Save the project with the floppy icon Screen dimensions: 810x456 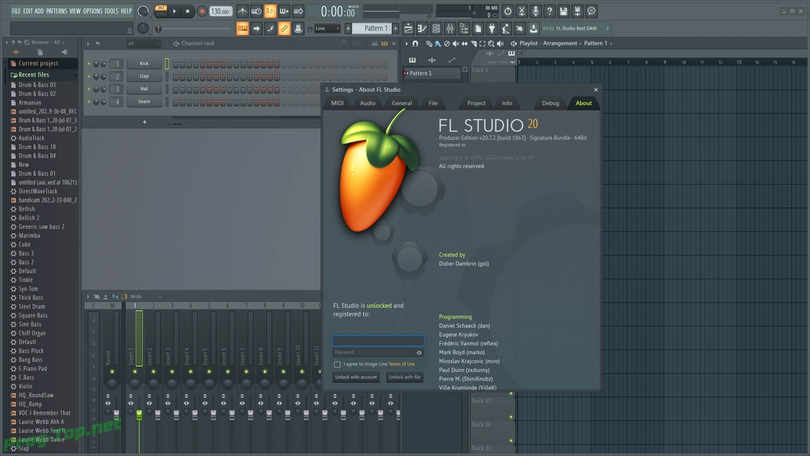coord(564,11)
